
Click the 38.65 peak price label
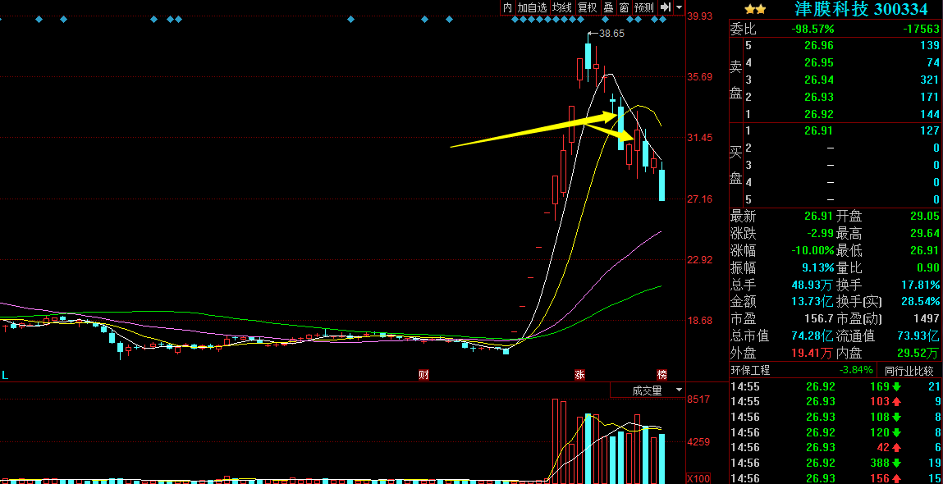[611, 34]
